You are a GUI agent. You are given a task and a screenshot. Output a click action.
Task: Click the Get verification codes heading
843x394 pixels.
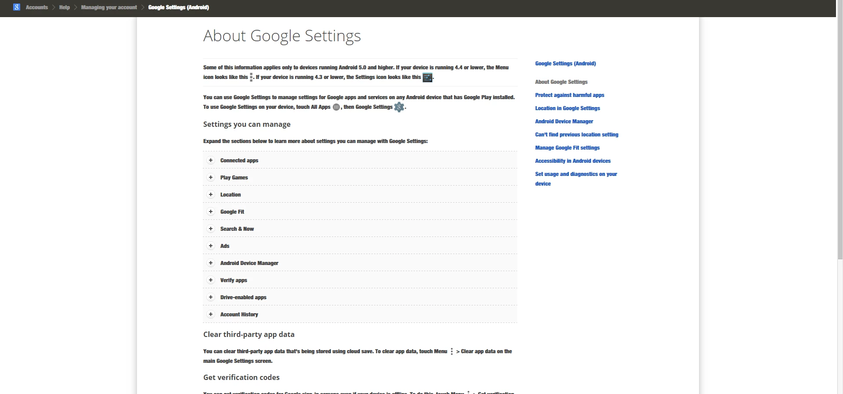(x=241, y=377)
